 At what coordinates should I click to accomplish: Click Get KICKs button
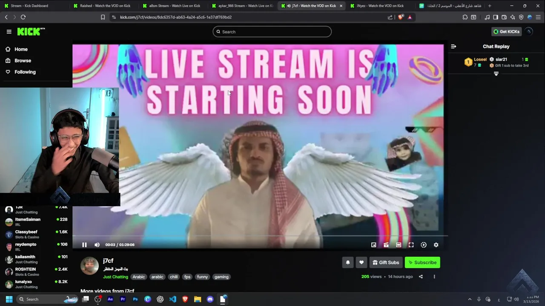click(x=506, y=31)
